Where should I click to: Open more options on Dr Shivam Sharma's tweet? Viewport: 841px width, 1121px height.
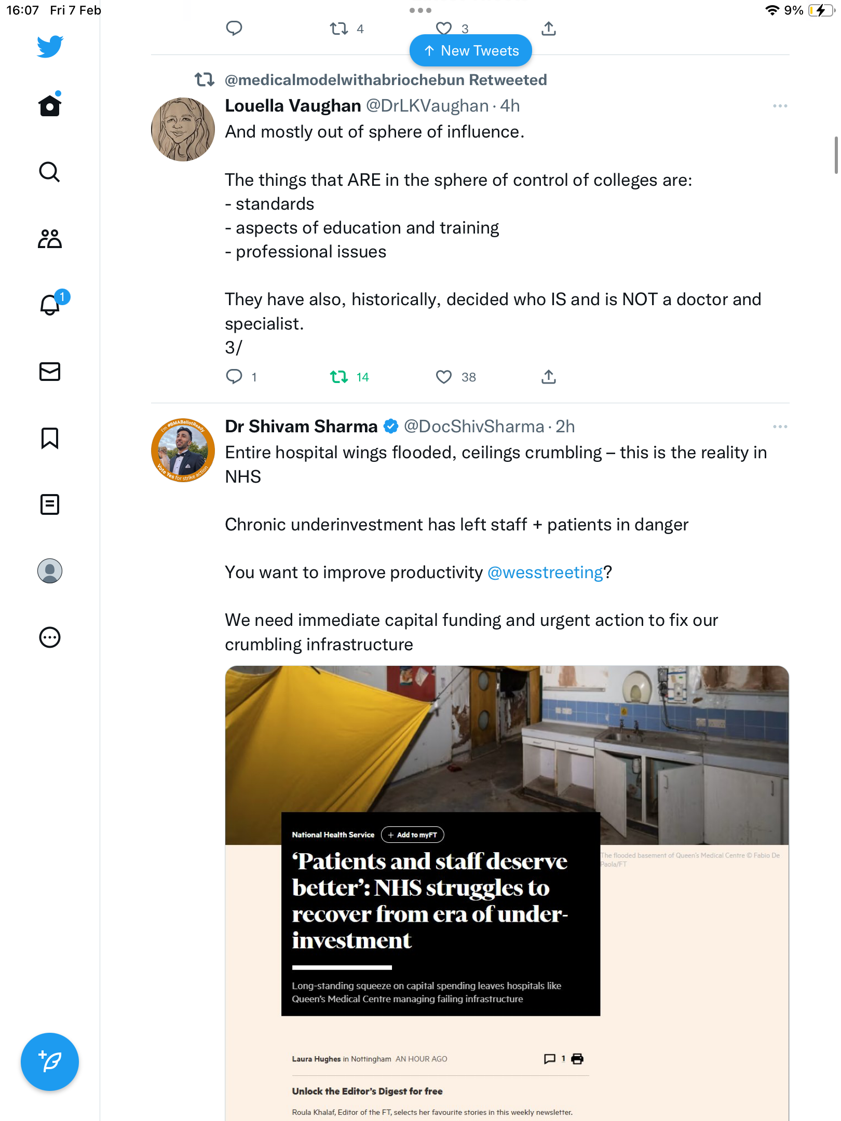point(780,427)
